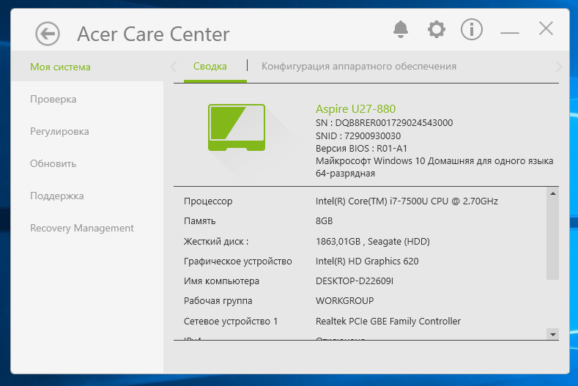Click the left tab scroll chevron

174,67
